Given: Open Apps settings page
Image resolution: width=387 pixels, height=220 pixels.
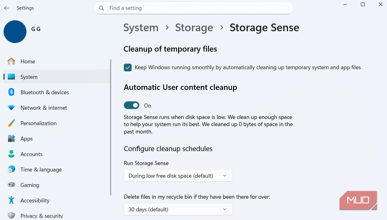Looking at the screenshot, I should [57, 138].
